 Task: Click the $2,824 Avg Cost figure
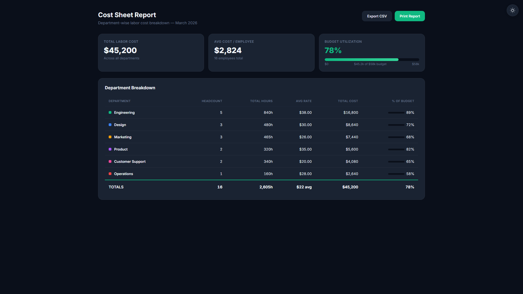click(228, 50)
